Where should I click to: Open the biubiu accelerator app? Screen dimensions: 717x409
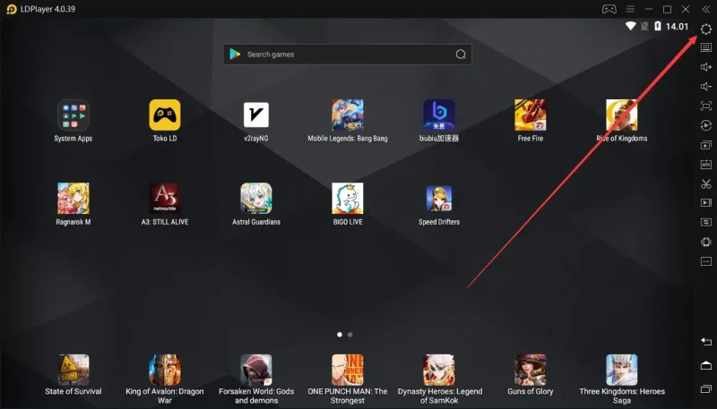tap(439, 115)
